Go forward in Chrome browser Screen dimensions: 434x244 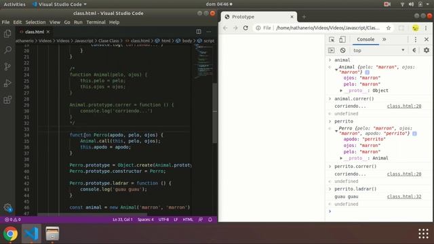pos(235,28)
